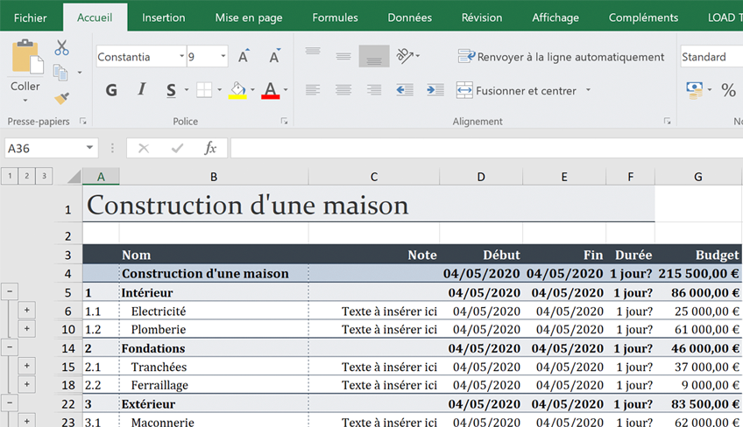Click the text orientation icon
Viewport: 743px width, 427px height.
pyautogui.click(x=405, y=57)
